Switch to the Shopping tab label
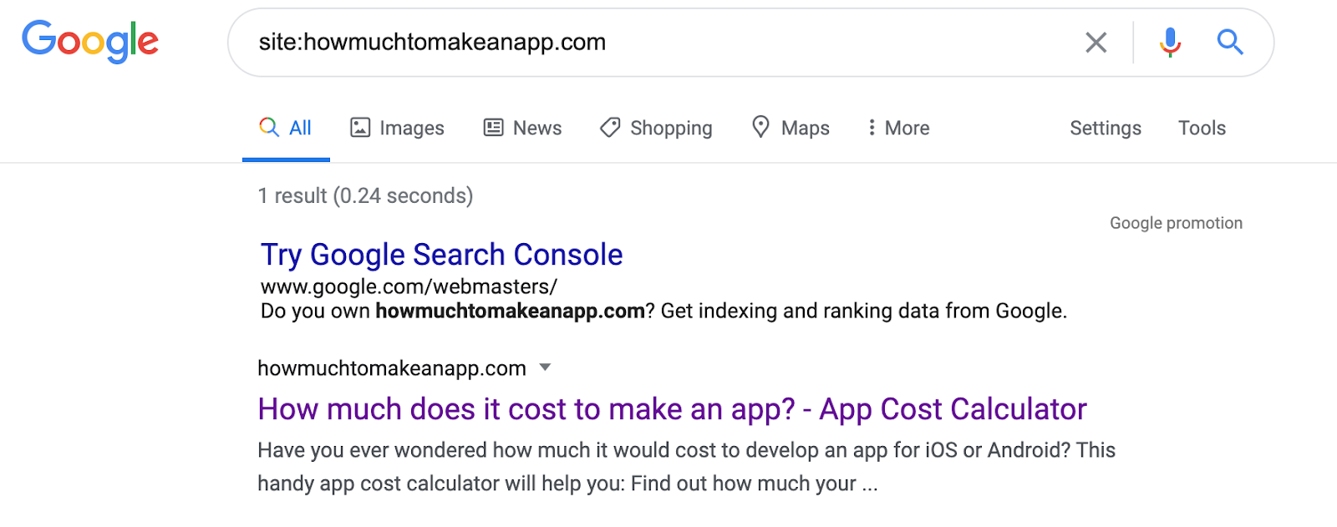 point(671,128)
